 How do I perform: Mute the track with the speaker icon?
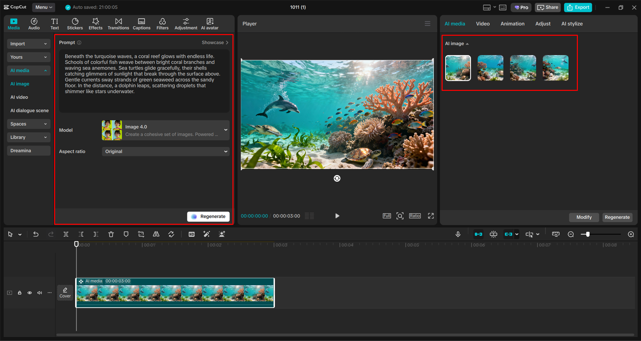[40, 293]
